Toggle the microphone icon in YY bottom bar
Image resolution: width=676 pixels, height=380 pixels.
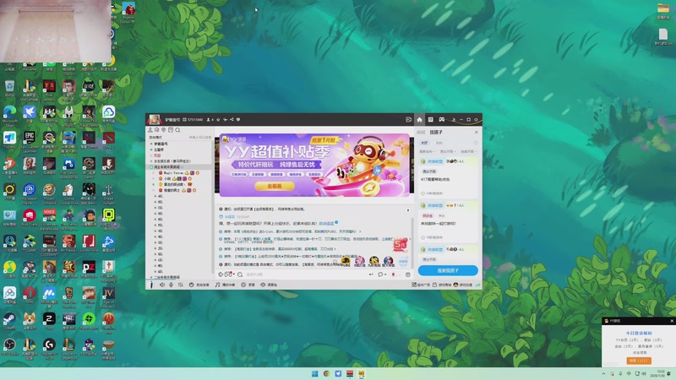pyautogui.click(x=172, y=285)
